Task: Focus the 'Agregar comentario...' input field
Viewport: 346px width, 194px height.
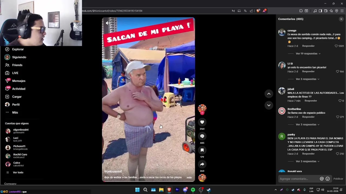Action: (298, 179)
